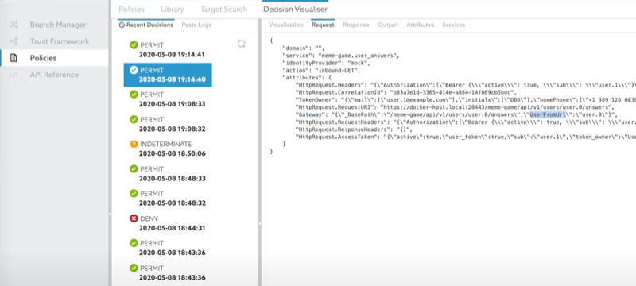The height and width of the screenshot is (286, 636).
Task: Click the Trust Framework icon in sidebar
Action: click(x=14, y=41)
